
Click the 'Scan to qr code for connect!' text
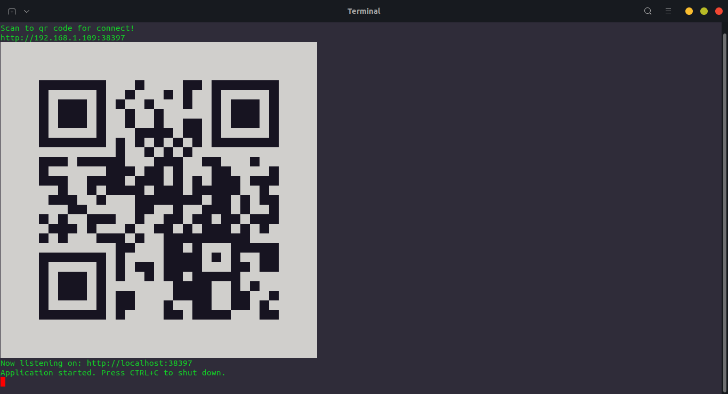pos(66,28)
